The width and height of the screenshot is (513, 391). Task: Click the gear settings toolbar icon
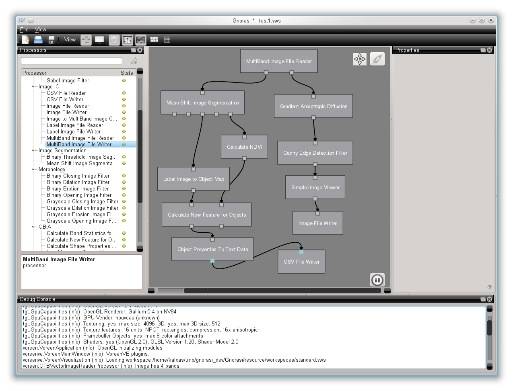pos(114,40)
